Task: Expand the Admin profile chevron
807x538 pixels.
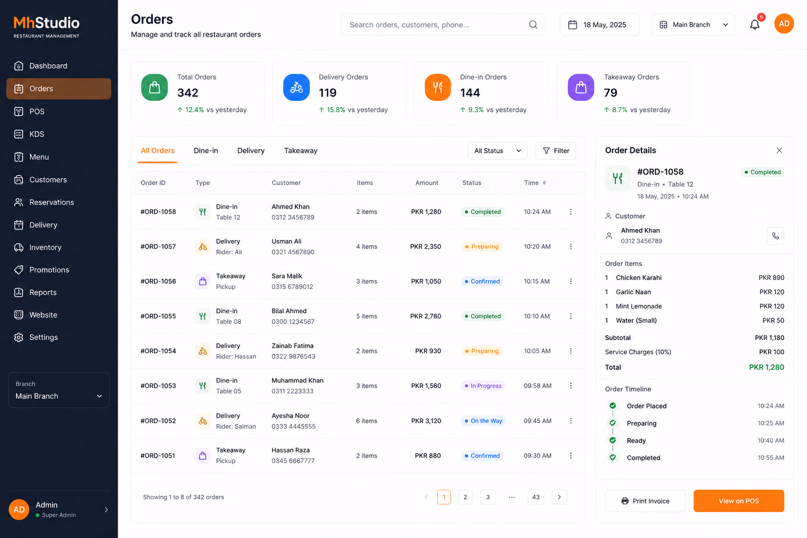Action: coord(106,510)
